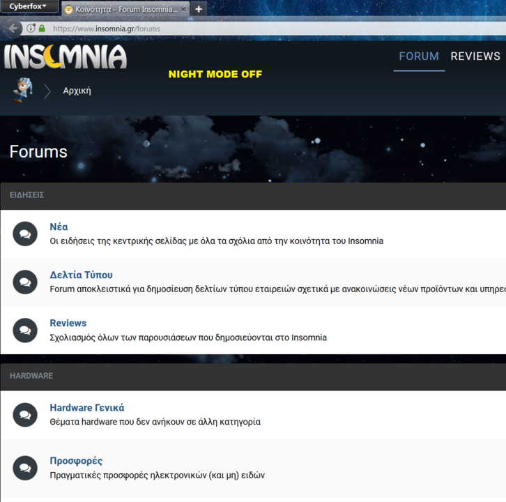Image resolution: width=506 pixels, height=502 pixels.
Task: Open the Reviews forum link
Action: coord(68,323)
